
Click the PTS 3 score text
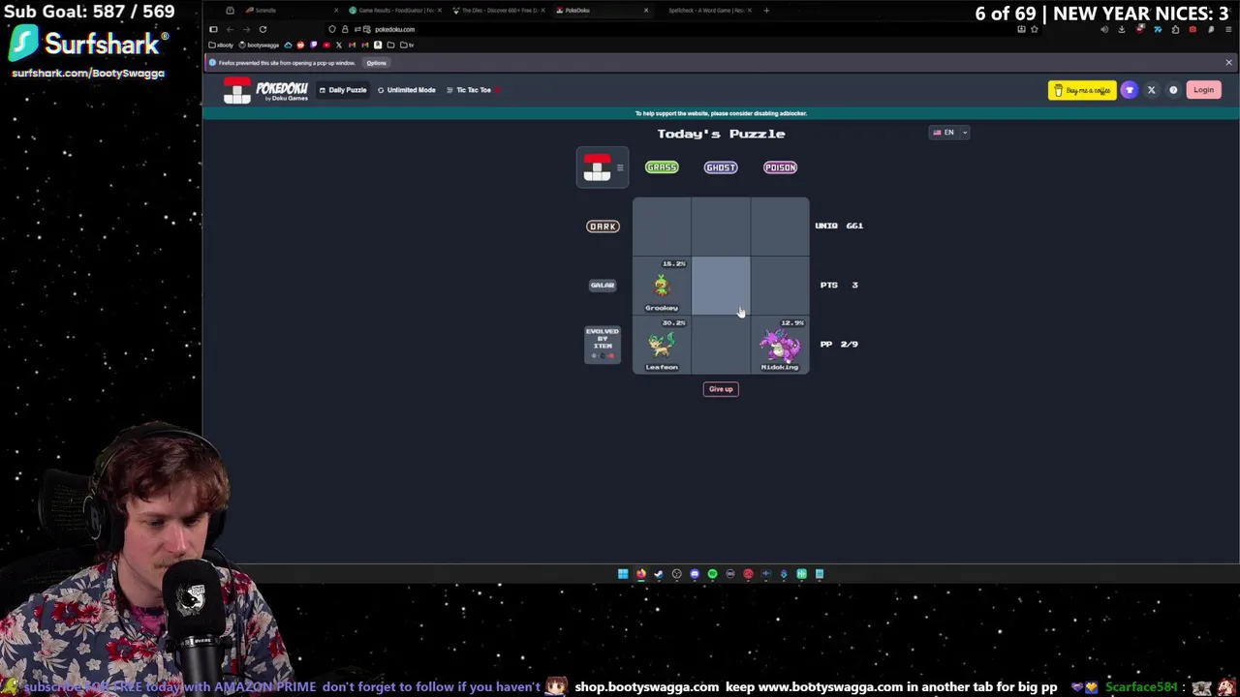pos(839,285)
